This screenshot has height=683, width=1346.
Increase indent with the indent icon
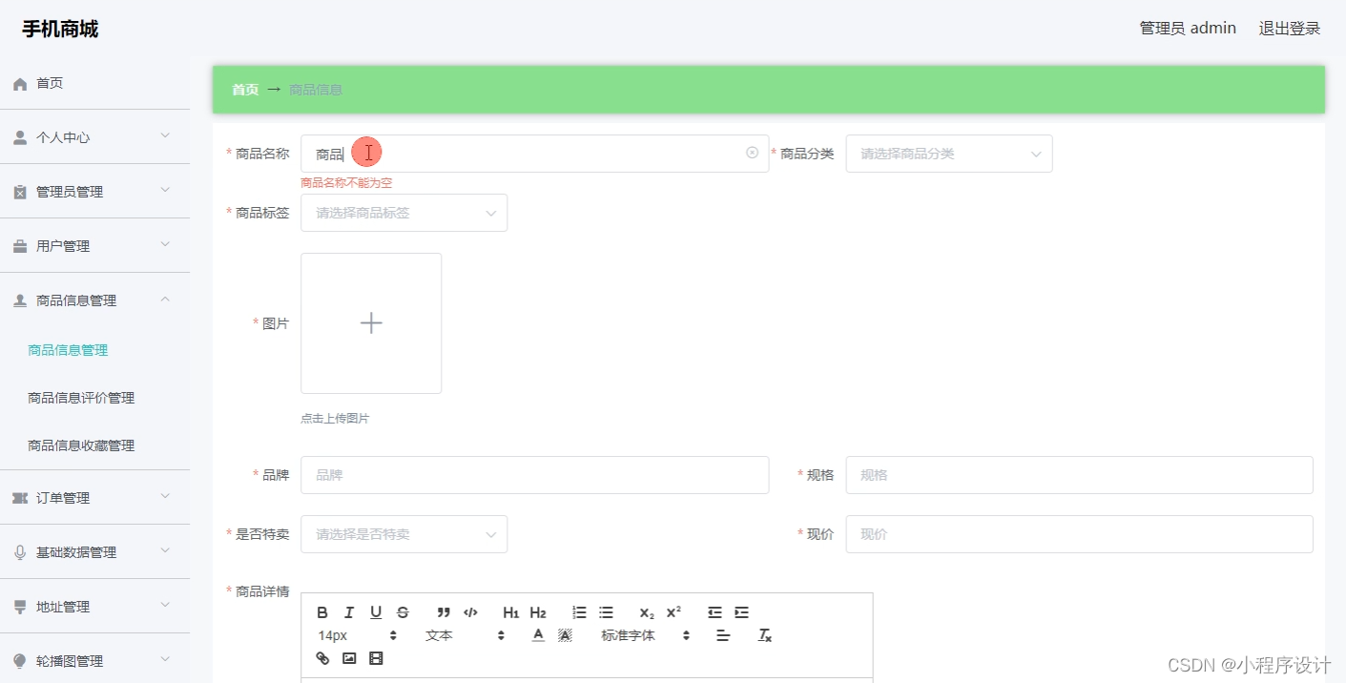click(741, 612)
